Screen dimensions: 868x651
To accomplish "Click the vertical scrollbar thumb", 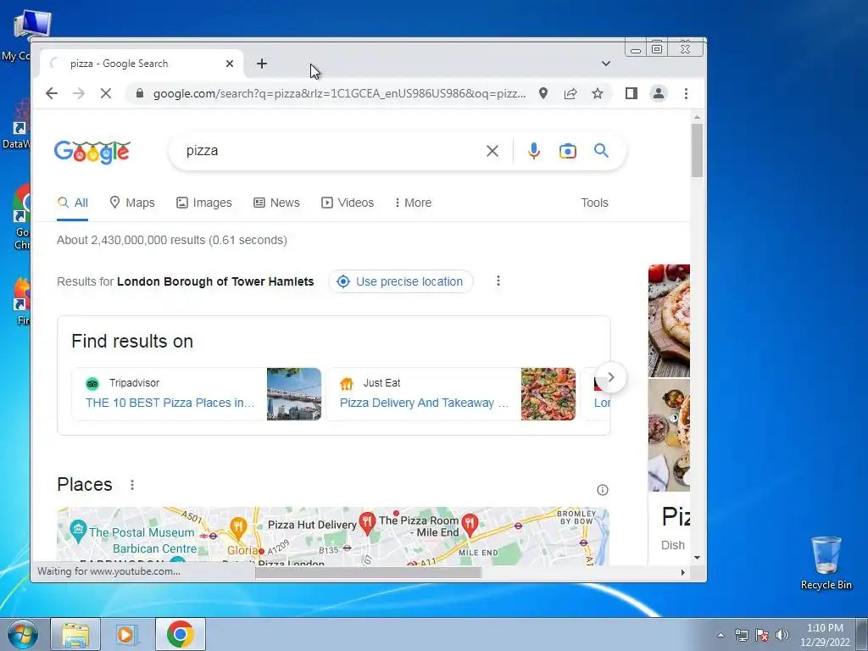I will [x=697, y=151].
